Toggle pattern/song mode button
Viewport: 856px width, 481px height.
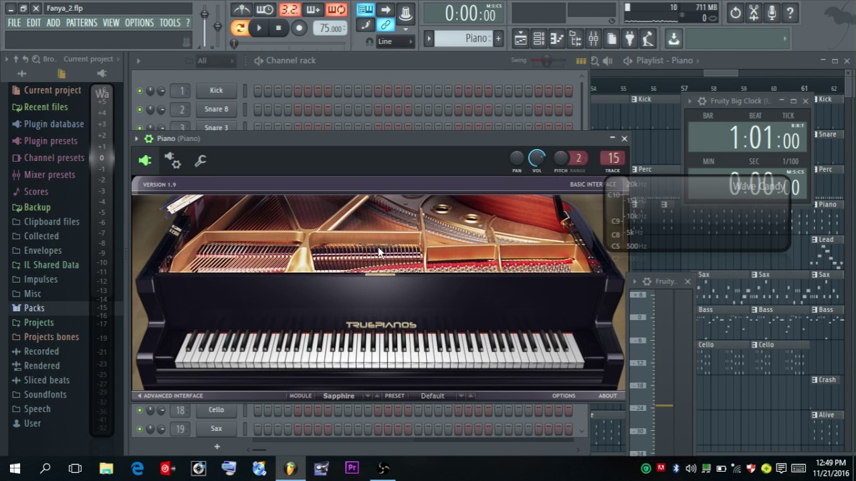pyautogui.click(x=239, y=28)
